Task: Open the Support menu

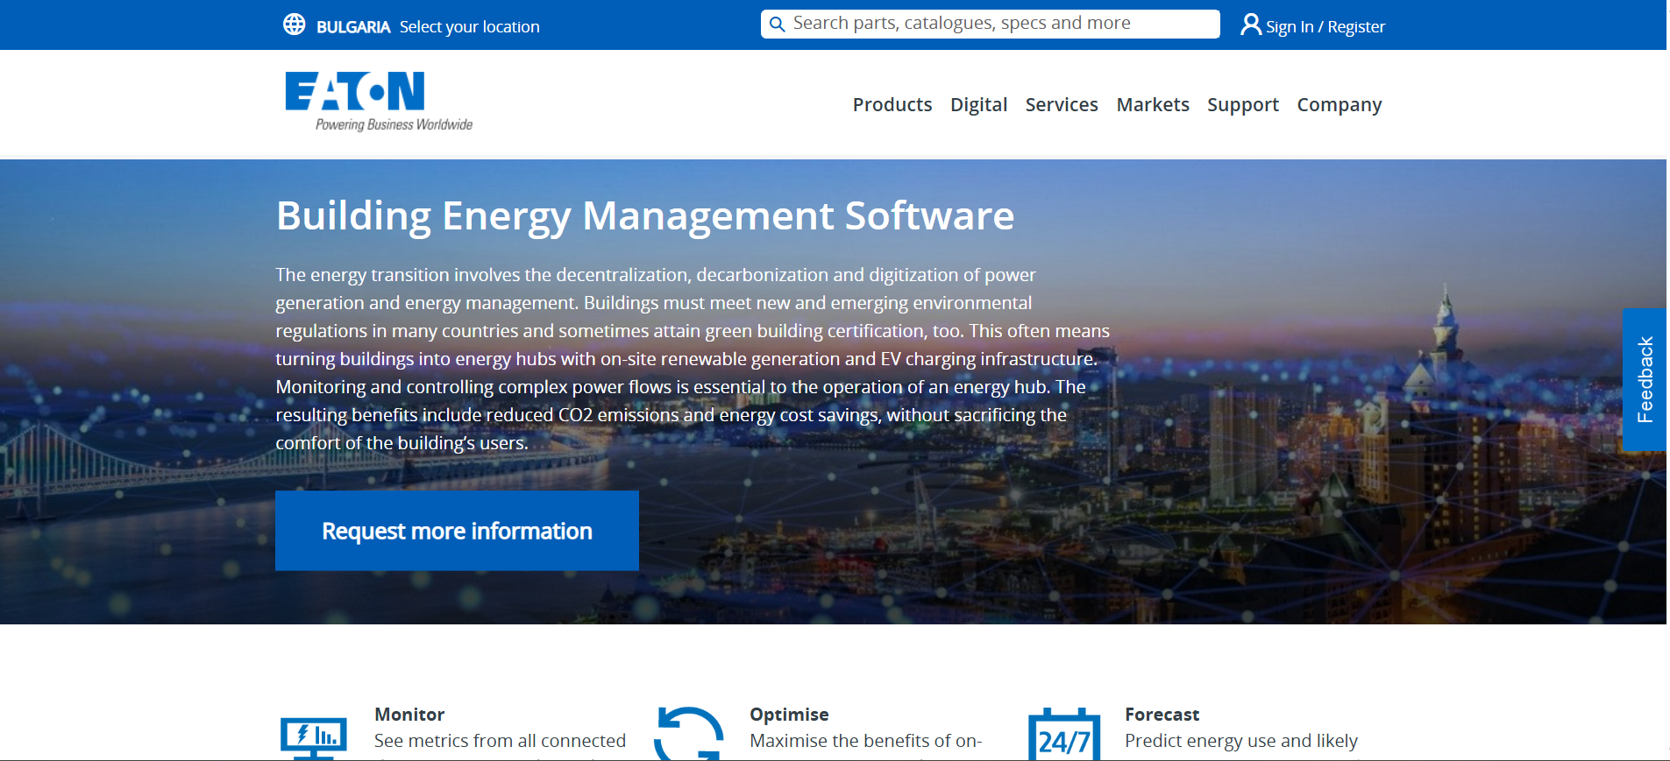Action: [x=1243, y=105]
